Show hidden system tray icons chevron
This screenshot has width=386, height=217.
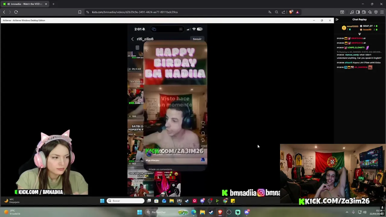coord(347,212)
